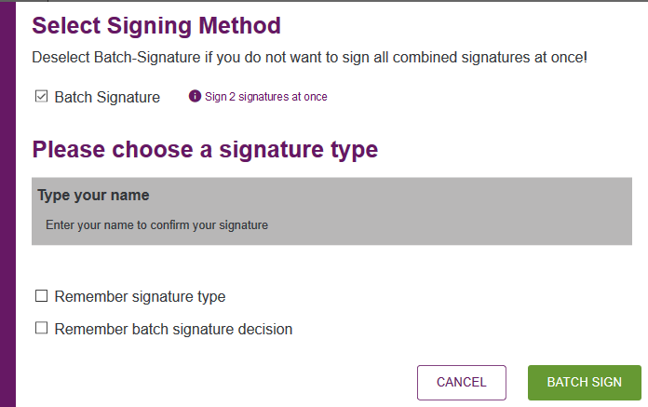Image resolution: width=648 pixels, height=407 pixels.
Task: Click the 'Deselect Batch-Signature' instruction text
Action: [309, 58]
